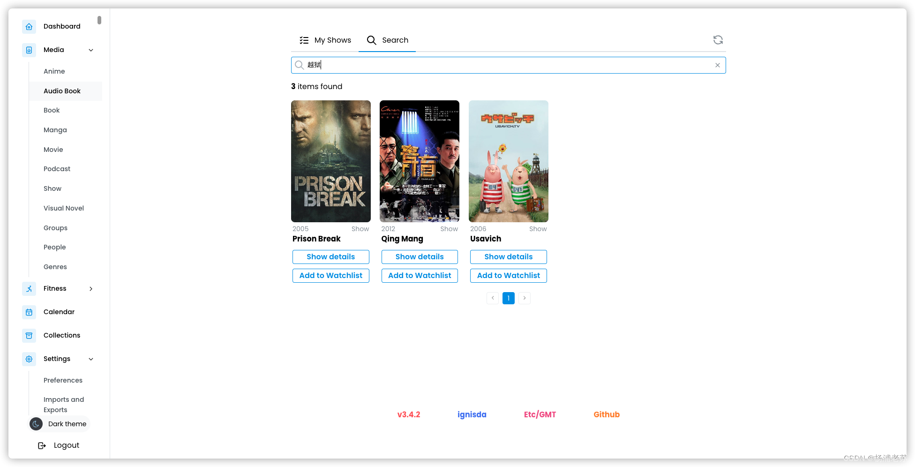Click the Collections archive icon
The height and width of the screenshot is (467, 915).
tap(29, 336)
